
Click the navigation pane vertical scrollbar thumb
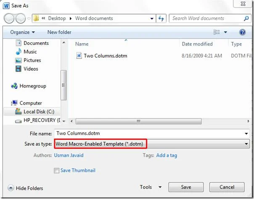(x=63, y=85)
